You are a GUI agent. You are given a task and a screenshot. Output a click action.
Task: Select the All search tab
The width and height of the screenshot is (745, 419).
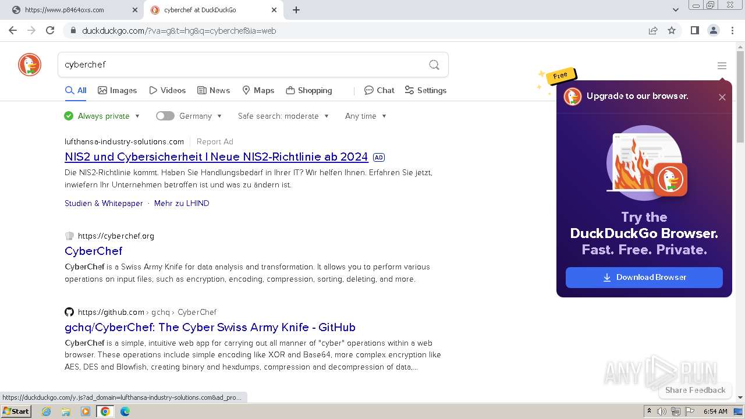click(x=76, y=90)
